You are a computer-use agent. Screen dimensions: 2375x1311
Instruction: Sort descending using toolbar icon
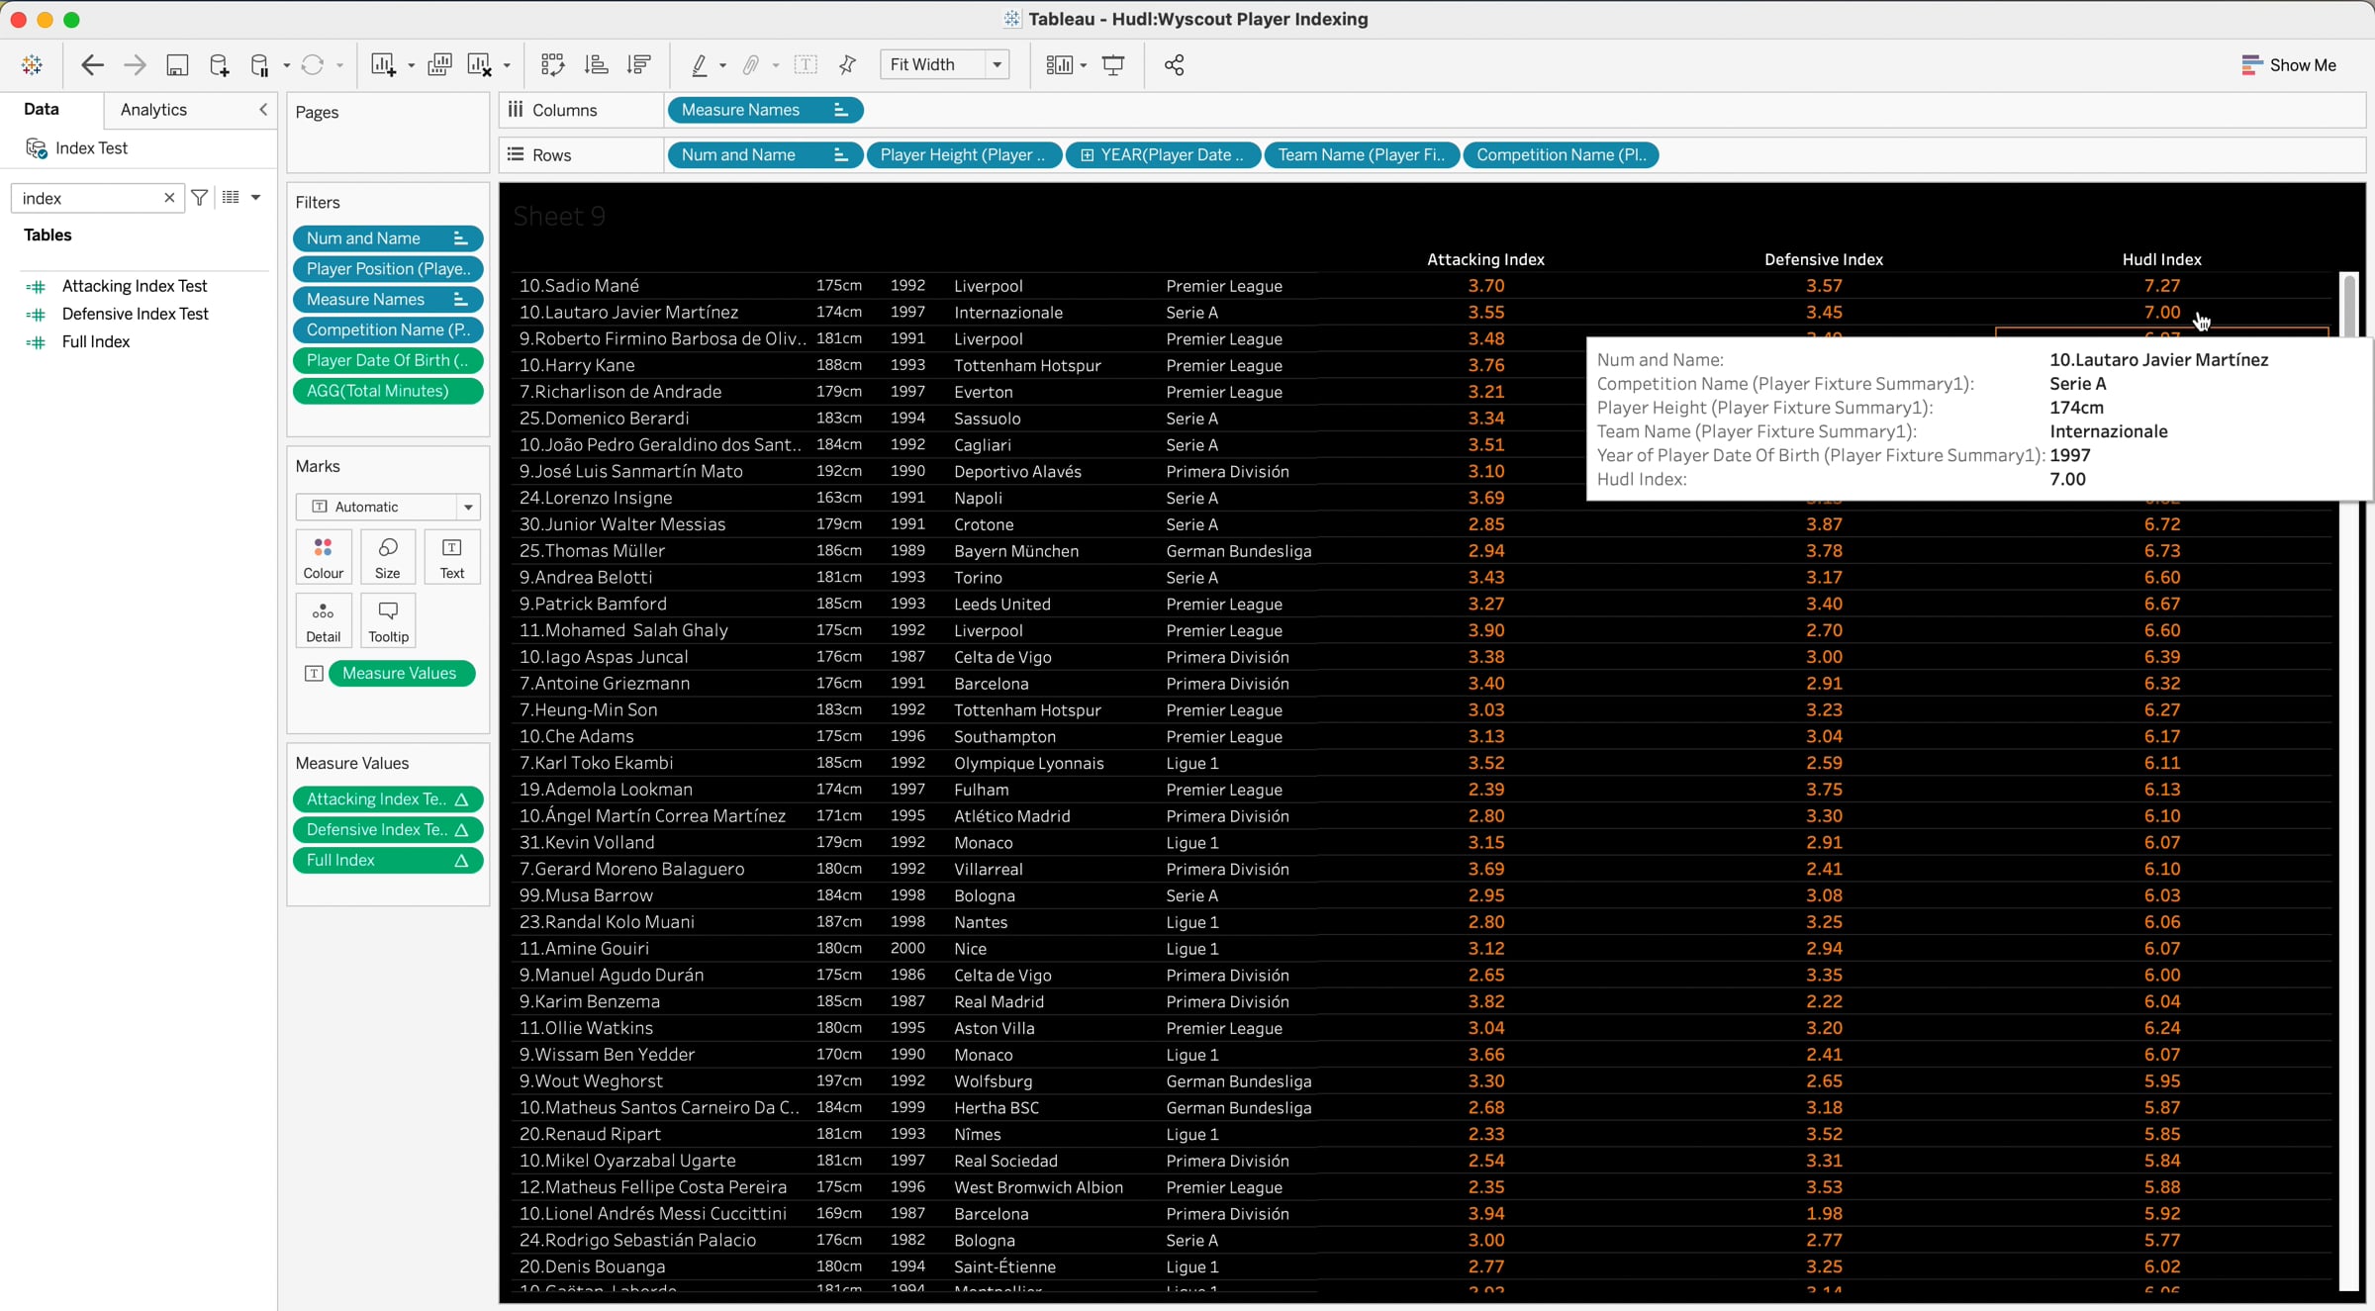click(x=639, y=65)
